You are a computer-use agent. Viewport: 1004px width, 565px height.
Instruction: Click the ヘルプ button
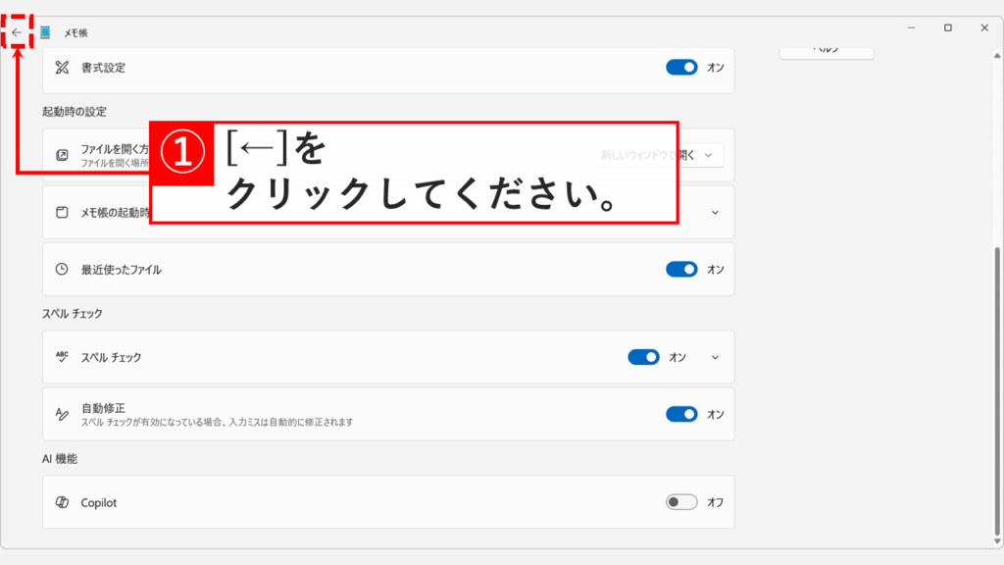[826, 49]
